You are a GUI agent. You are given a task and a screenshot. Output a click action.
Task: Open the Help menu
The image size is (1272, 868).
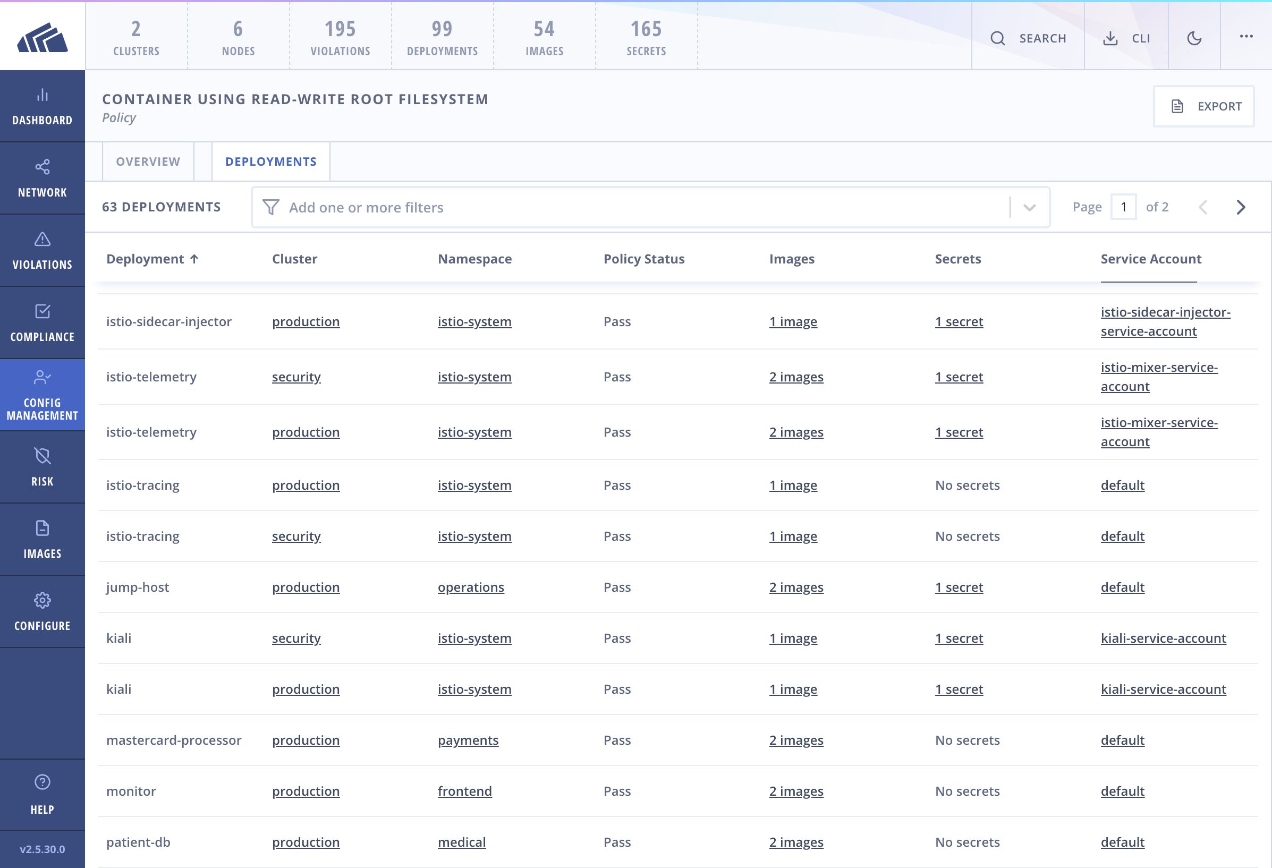click(x=42, y=795)
